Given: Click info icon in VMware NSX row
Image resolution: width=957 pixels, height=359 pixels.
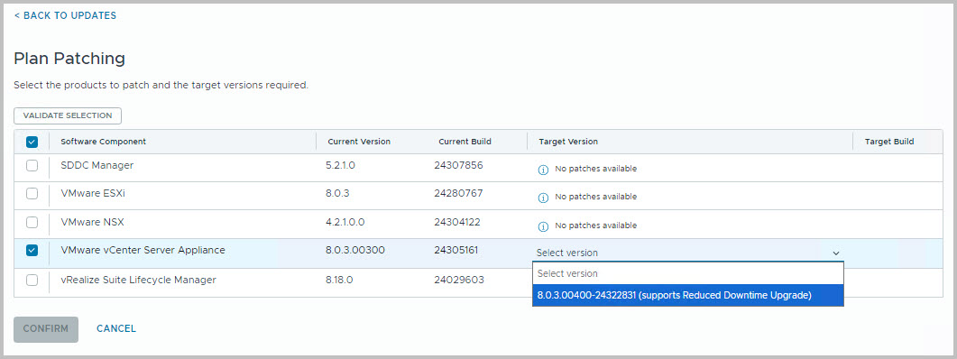Looking at the screenshot, I should pos(543,226).
